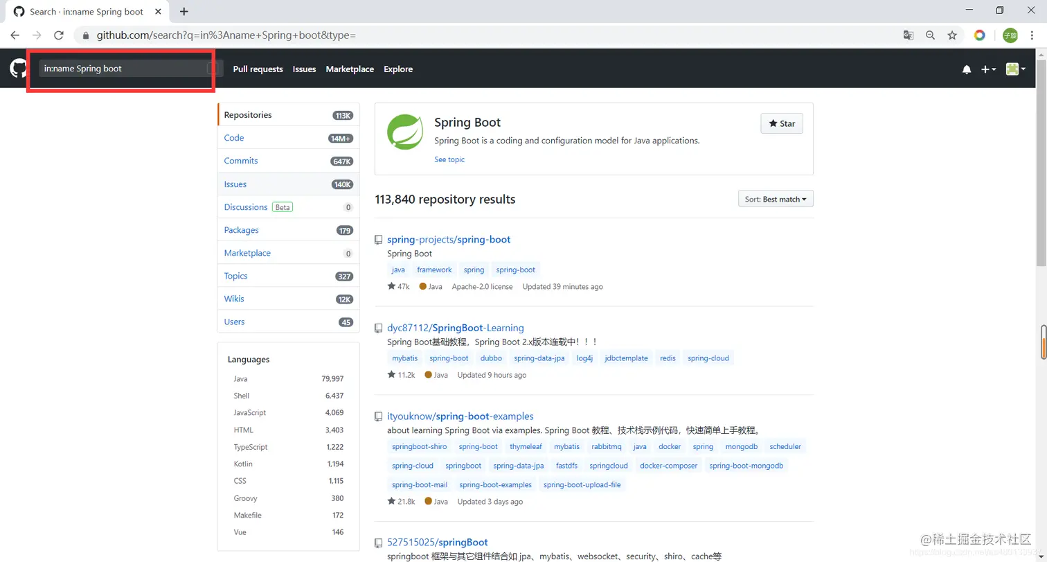1047x562 pixels.
Task: Filter results by Vue language
Action: coord(289,532)
